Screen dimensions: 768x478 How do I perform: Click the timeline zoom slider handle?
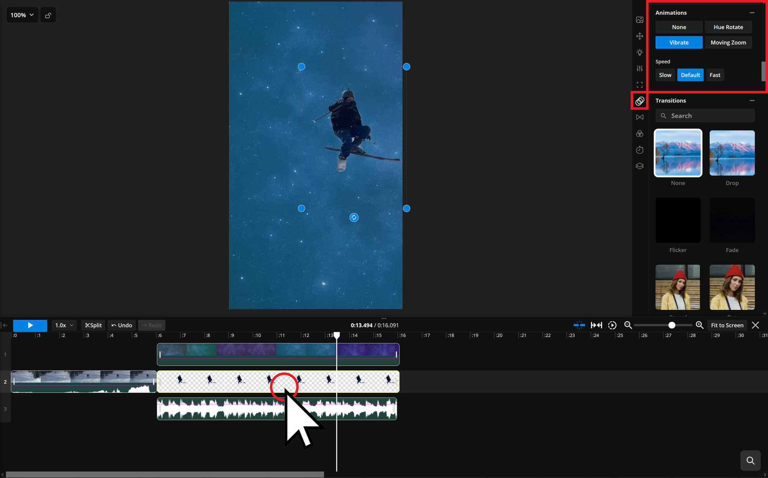(x=672, y=325)
